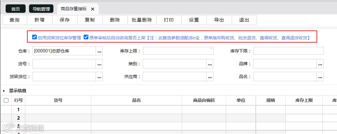
Task: Click the 导出 button
Action: pyautogui.click(x=219, y=20)
